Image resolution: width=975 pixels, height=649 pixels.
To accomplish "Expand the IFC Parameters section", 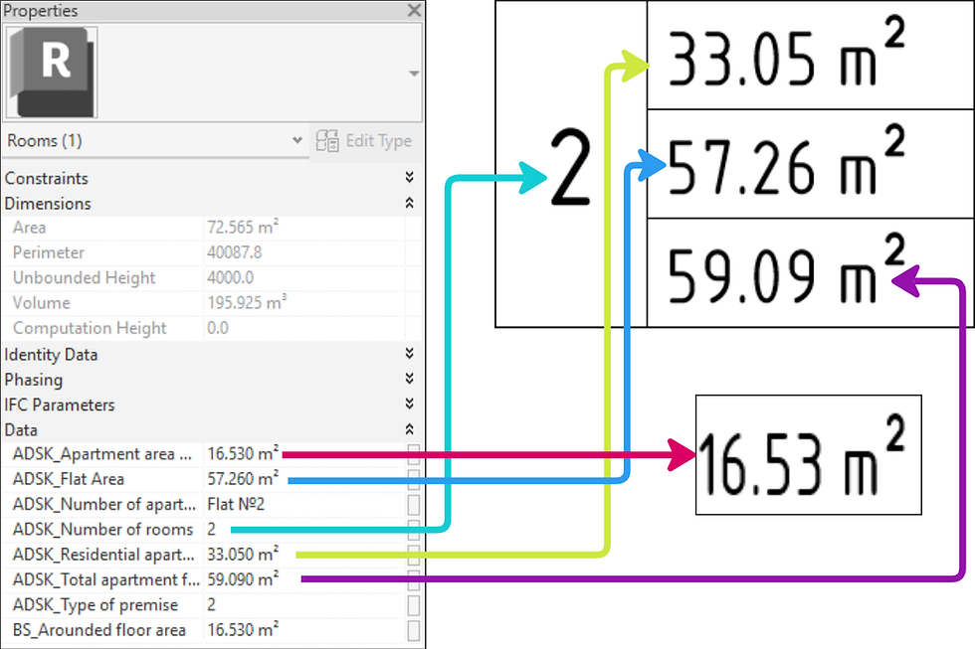I will (x=409, y=405).
